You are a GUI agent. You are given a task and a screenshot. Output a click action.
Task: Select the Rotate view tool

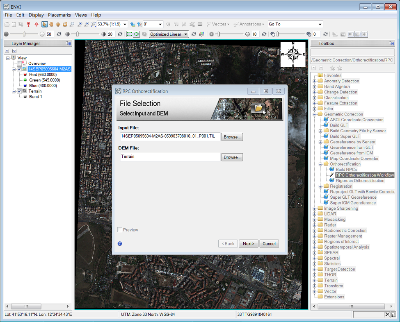(x=65, y=25)
